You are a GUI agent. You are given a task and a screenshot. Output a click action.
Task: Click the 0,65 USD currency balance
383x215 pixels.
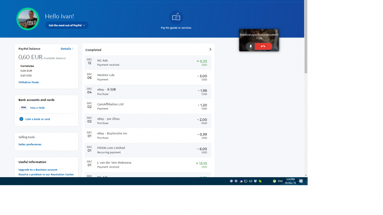[x=26, y=76]
